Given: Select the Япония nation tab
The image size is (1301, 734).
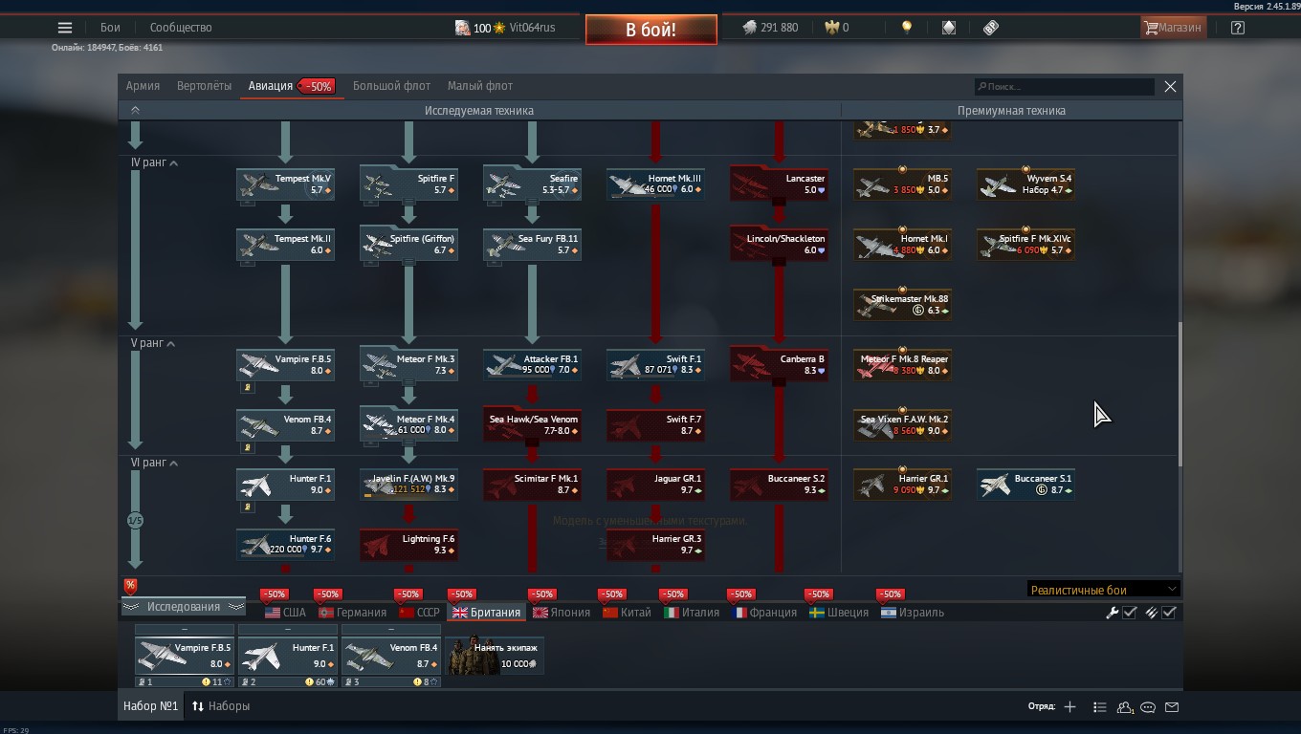Looking at the screenshot, I should (562, 613).
